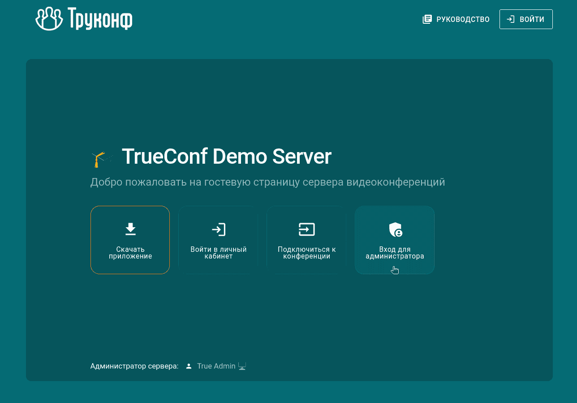Click the person icon beside True Admin
Screen dimensions: 577x403
coord(189,366)
